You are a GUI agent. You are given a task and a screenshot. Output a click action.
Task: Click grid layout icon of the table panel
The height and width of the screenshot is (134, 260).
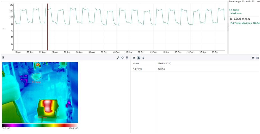click(258, 58)
